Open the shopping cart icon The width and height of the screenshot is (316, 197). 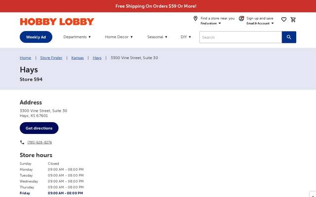pyautogui.click(x=293, y=20)
